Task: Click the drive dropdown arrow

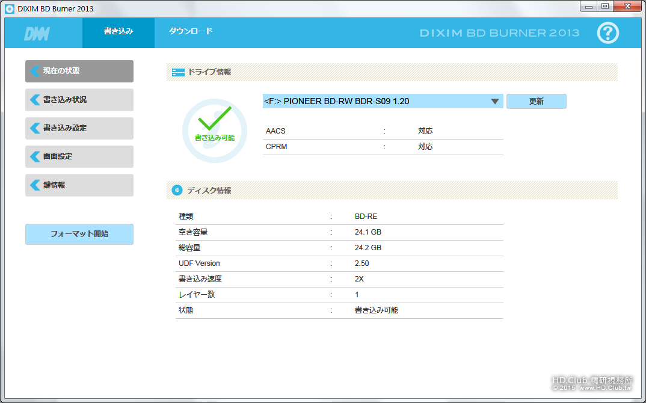Action: tap(495, 102)
